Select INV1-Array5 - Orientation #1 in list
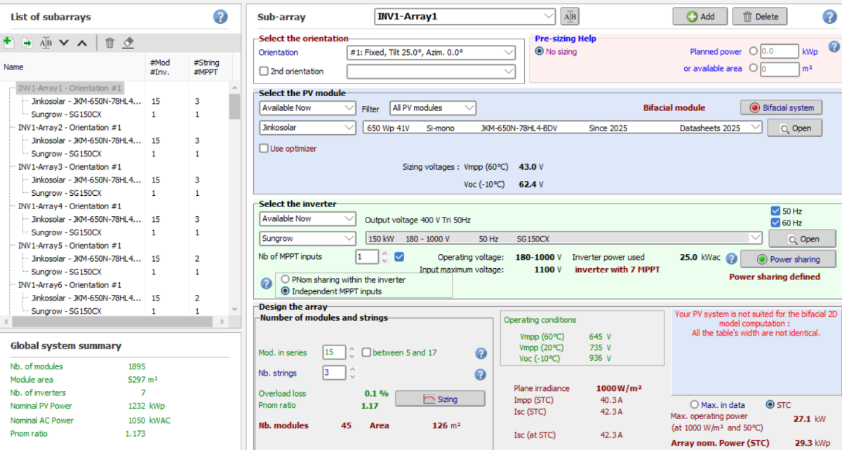 tap(69, 246)
